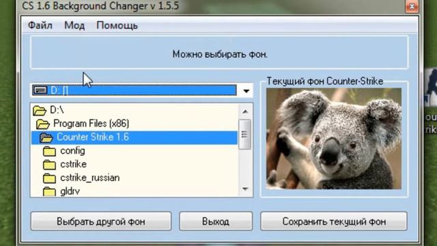437x246 pixels.
Task: Open the gldrv folder
Action: click(x=70, y=191)
